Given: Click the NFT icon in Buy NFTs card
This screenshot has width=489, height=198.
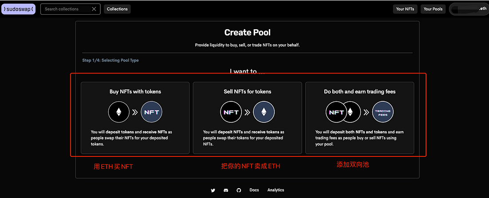Looking at the screenshot, I should pyautogui.click(x=152, y=112).
